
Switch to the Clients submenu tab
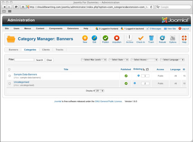point(46,50)
